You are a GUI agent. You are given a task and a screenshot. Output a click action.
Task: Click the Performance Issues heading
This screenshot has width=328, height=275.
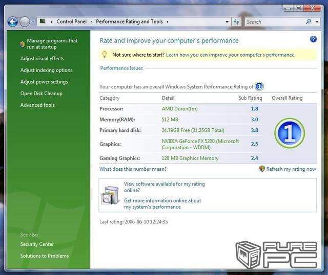click(121, 68)
